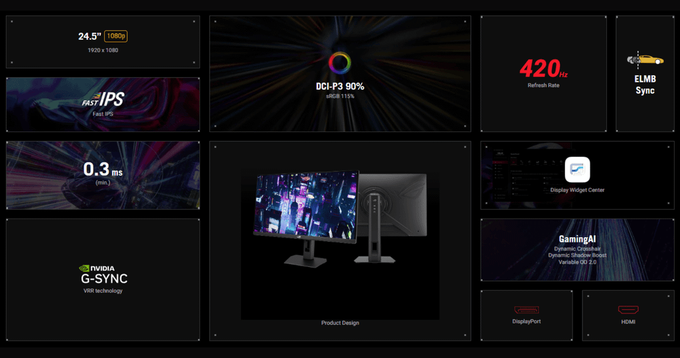
Task: Click the DCI-P3 color ring icon
Action: 339,63
